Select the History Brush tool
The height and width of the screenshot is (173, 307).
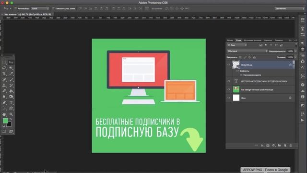11,86
